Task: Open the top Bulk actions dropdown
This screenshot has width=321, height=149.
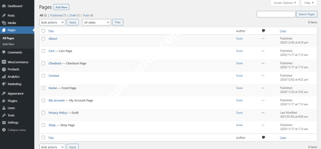Action: 52,22
